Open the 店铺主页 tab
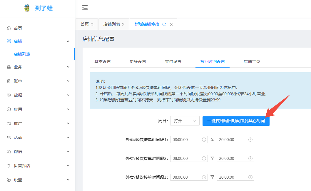The height and width of the screenshot is (191, 311). tap(252, 61)
